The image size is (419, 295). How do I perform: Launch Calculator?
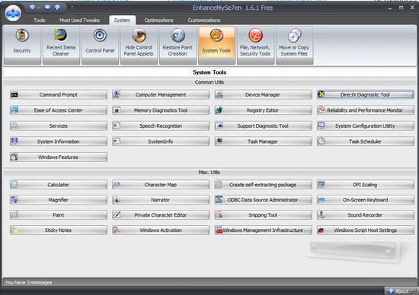[59, 185]
